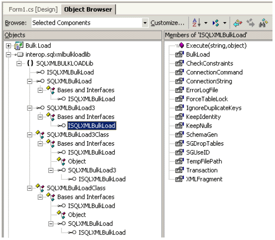Collapse the interop.sqlxmlbulkloadlib node
275x240 pixels.
(x=8, y=55)
